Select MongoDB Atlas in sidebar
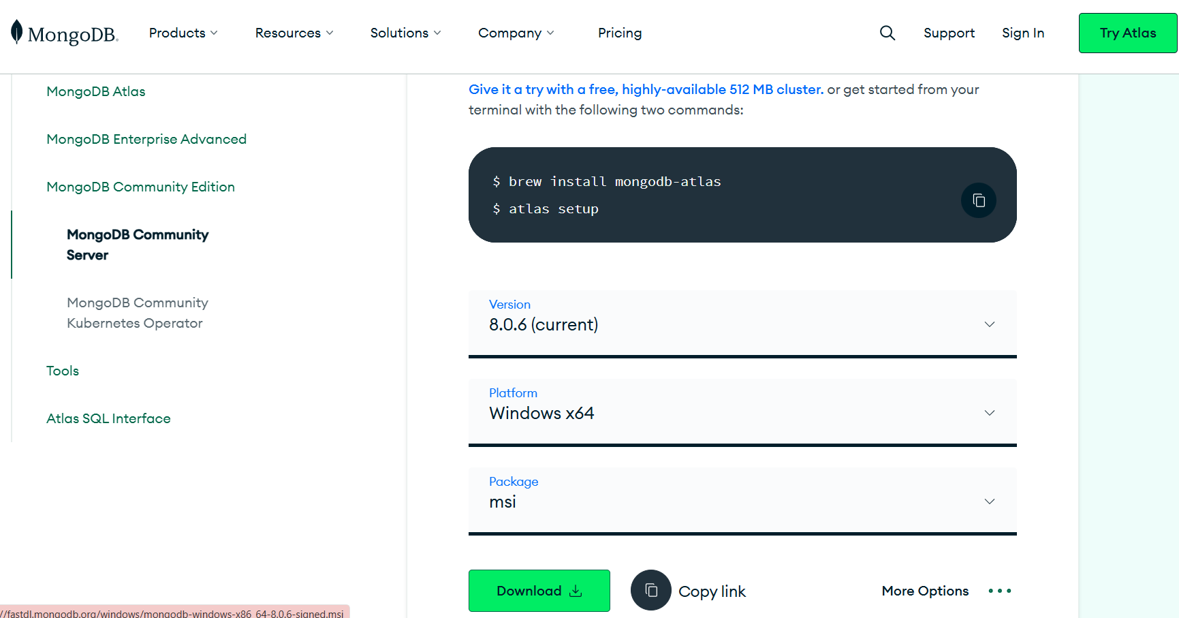Screen dimensions: 1179x618 (96, 91)
